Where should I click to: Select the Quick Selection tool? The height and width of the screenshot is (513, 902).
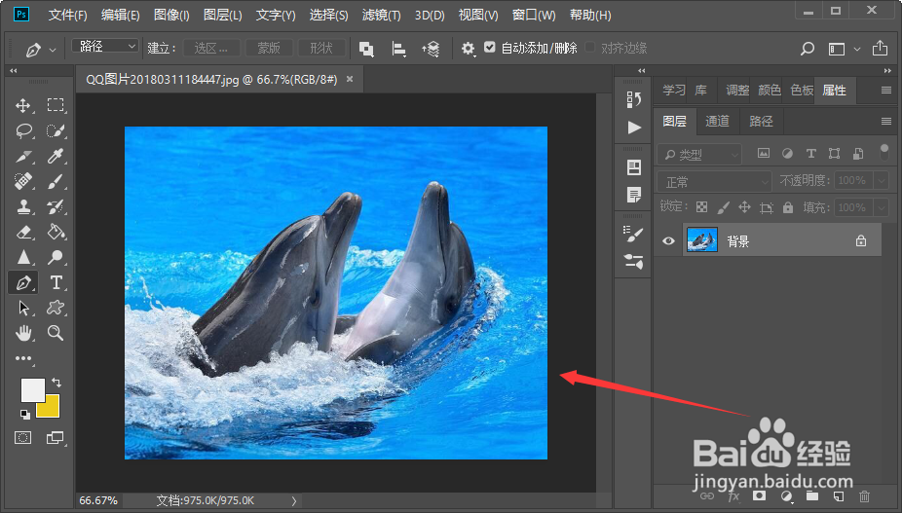tap(56, 130)
